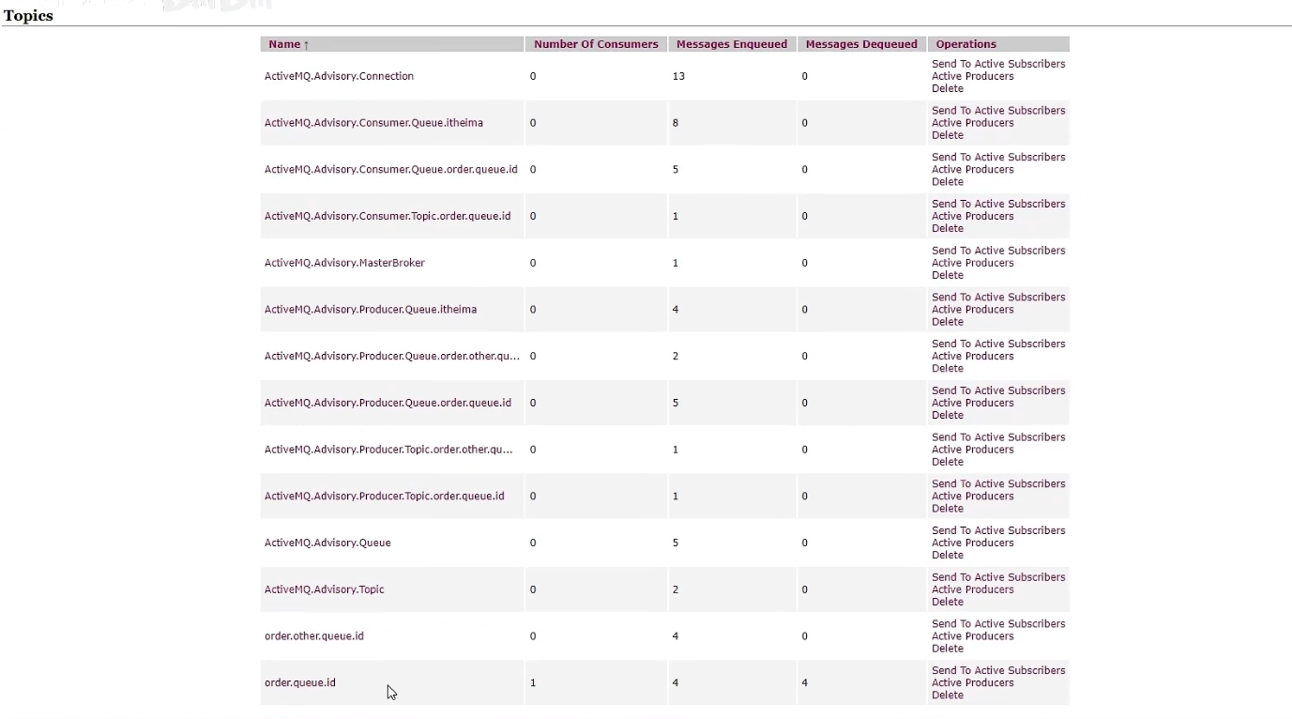
Task: Delete Consumer.Topic.order.queue.id advisory topic
Action: (948, 228)
